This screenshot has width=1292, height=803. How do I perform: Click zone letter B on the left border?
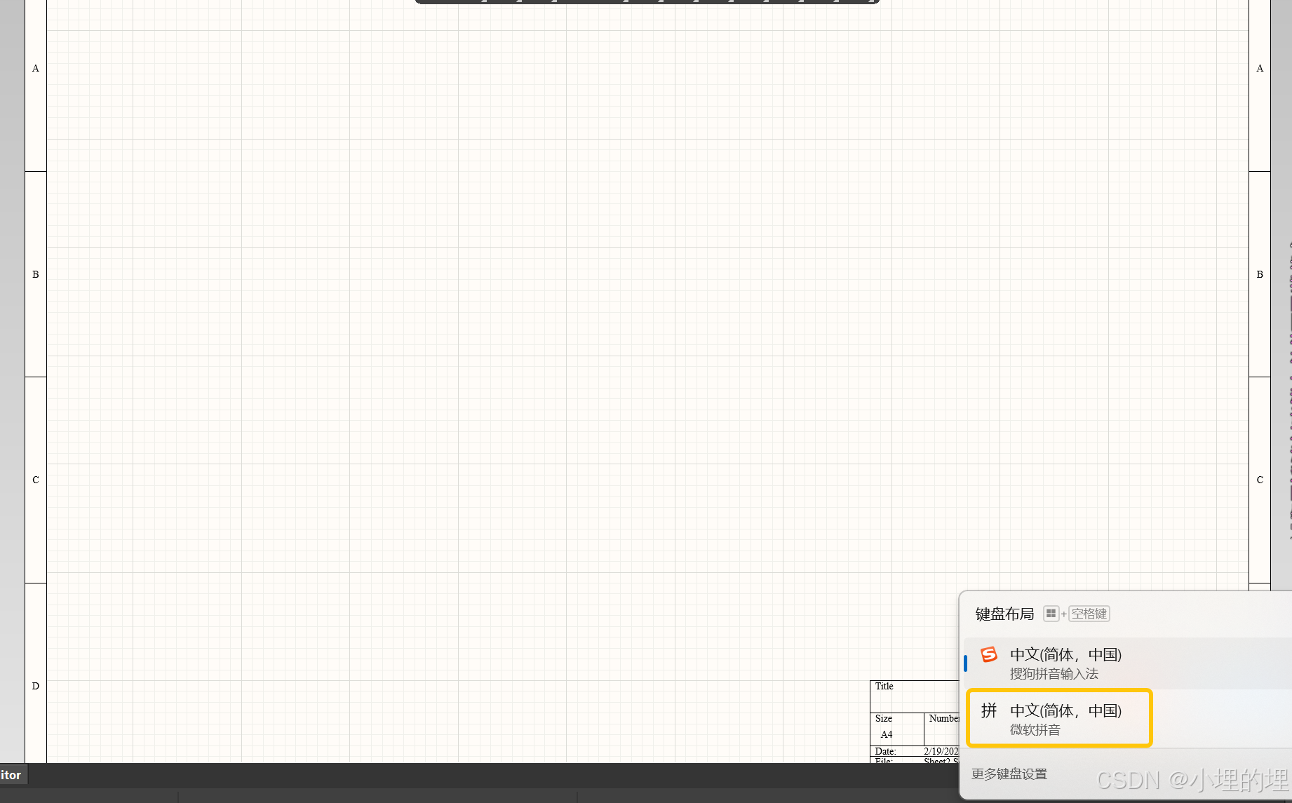click(36, 274)
